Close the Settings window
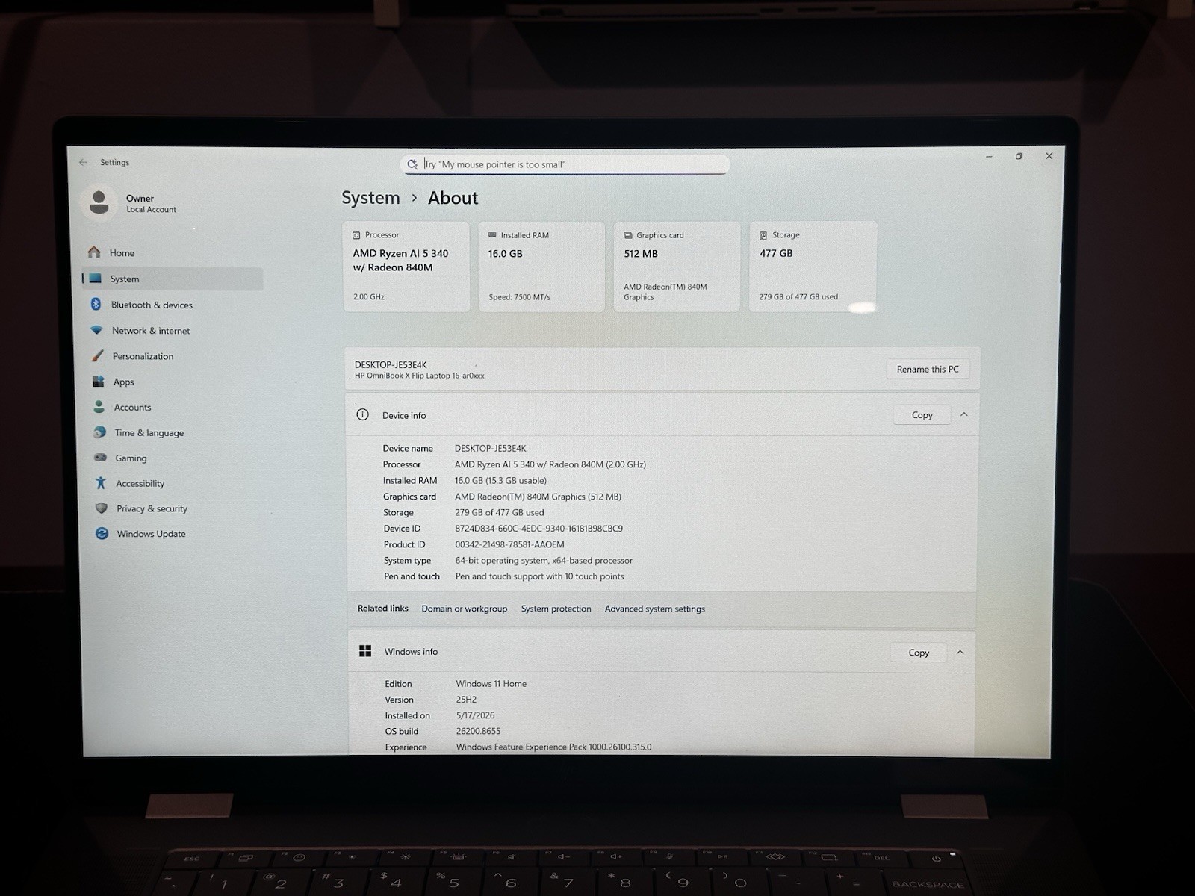1195x896 pixels. pos(1049,156)
